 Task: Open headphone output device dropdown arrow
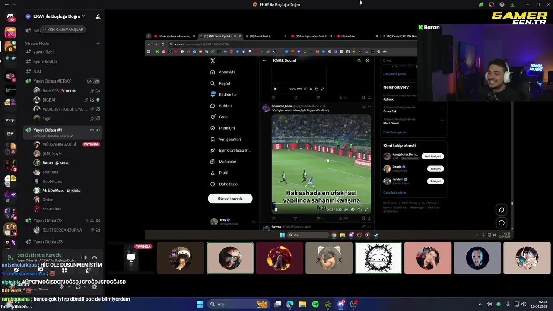pos(85,286)
